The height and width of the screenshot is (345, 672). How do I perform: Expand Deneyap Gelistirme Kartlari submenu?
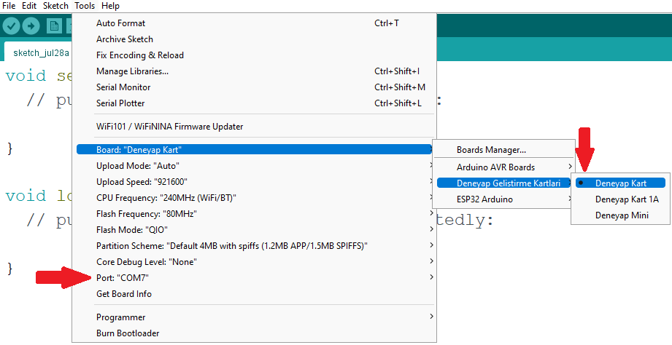[503, 183]
